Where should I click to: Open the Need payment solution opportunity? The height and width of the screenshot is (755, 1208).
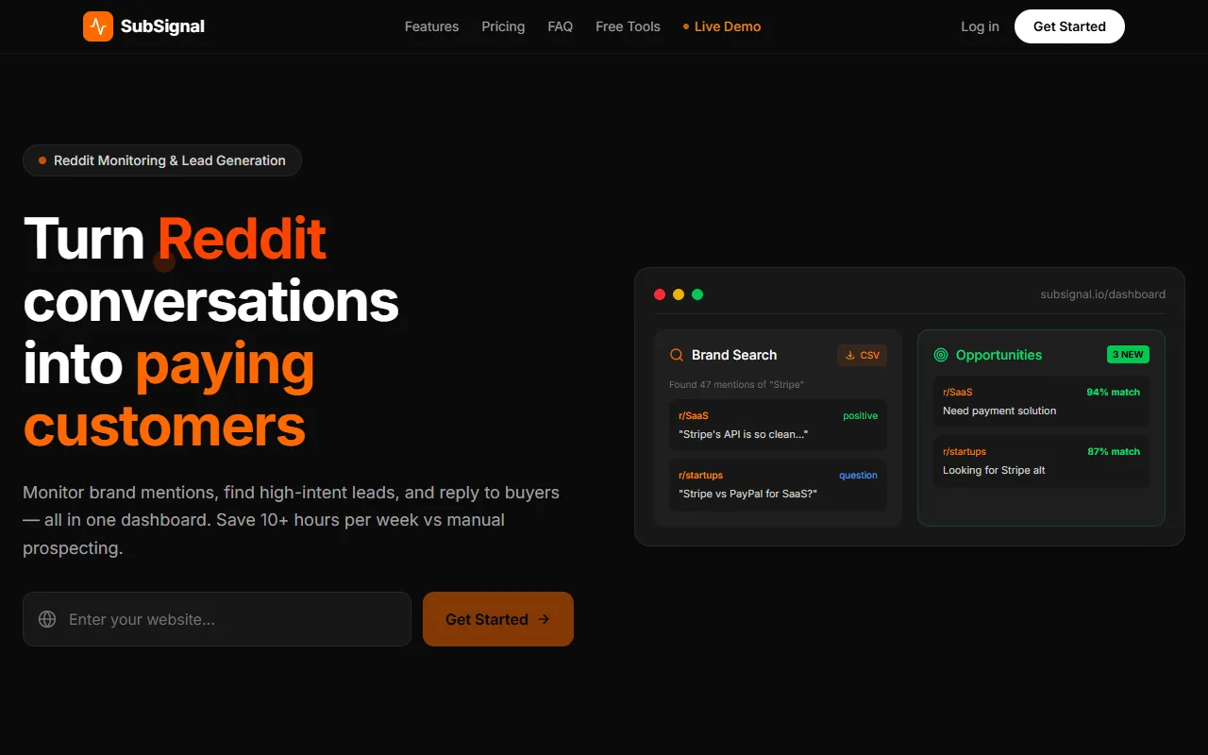[1041, 401]
